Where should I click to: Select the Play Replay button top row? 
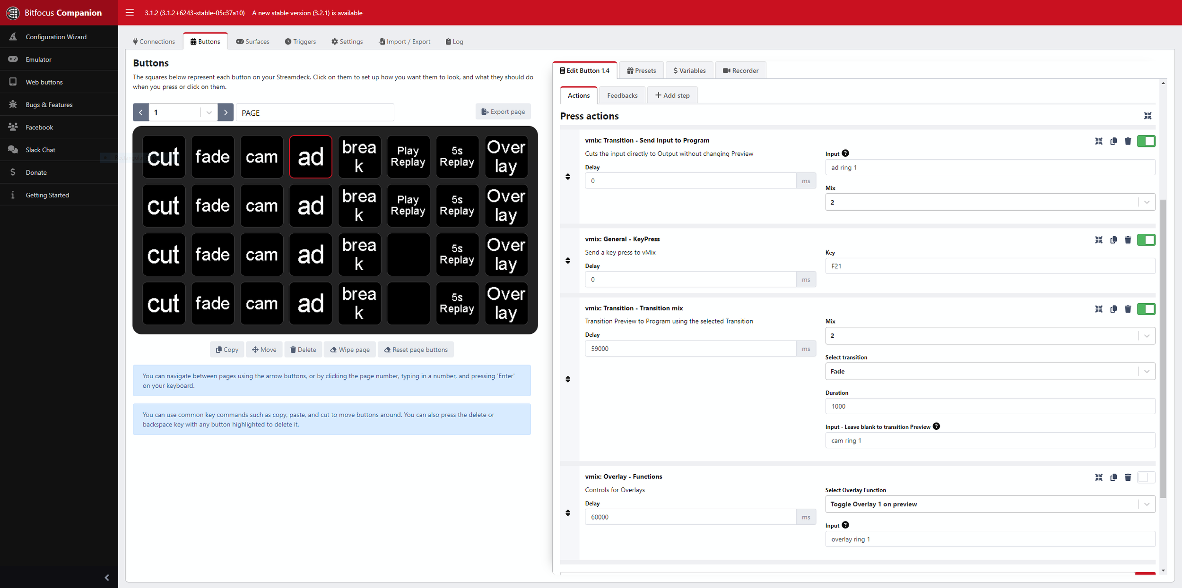point(408,156)
